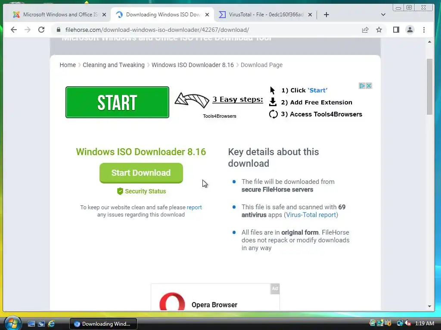Launch Internet Explorer from quick launch

pyautogui.click(x=52, y=324)
